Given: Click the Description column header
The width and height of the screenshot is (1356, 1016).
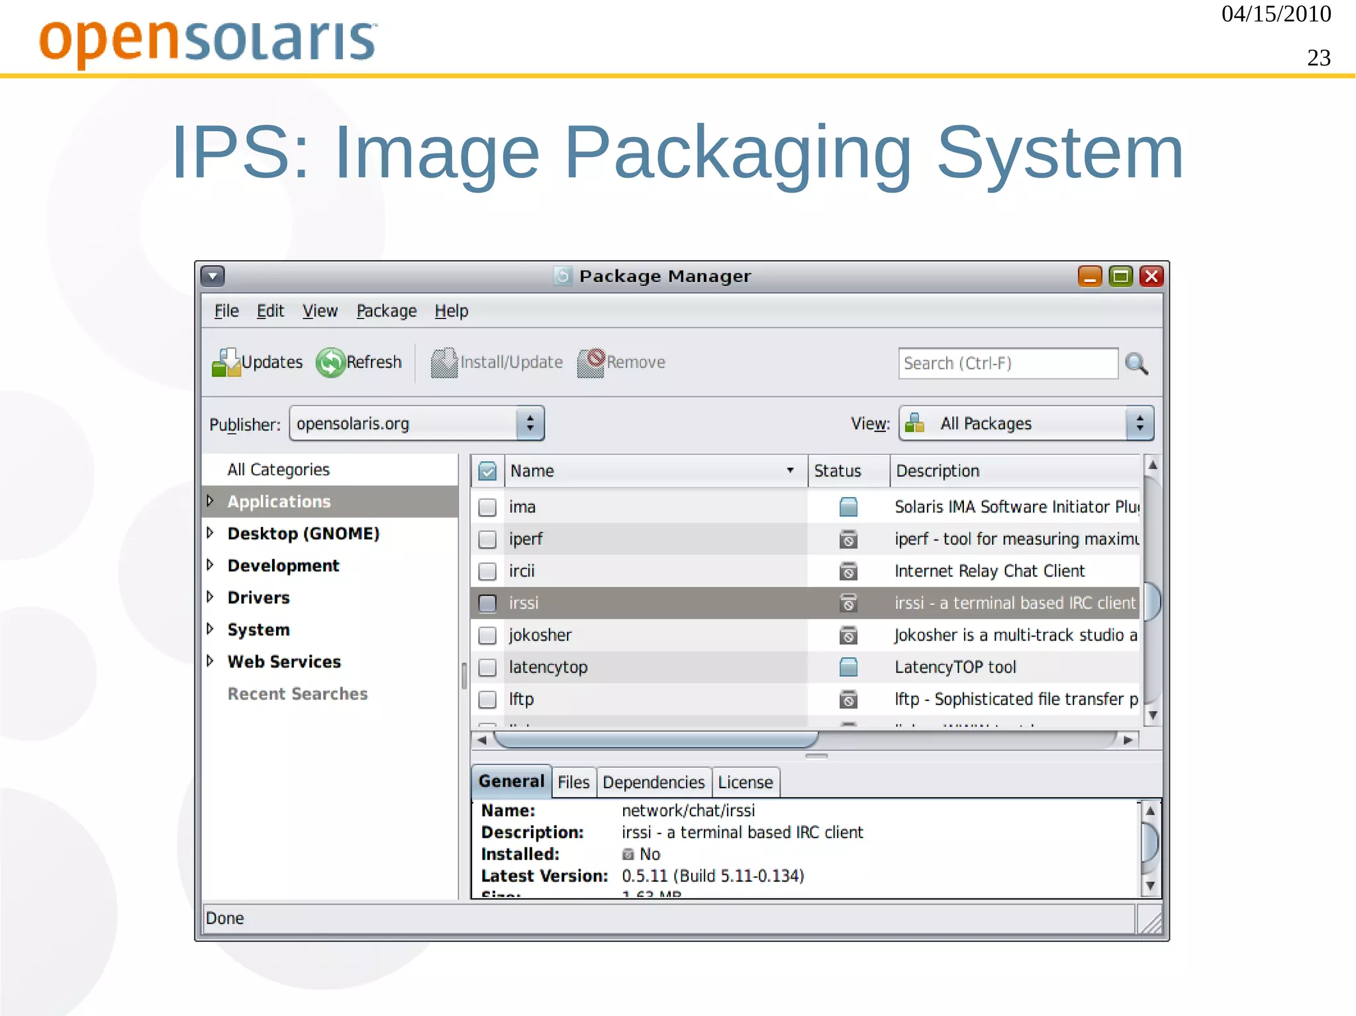Looking at the screenshot, I should tap(1016, 471).
